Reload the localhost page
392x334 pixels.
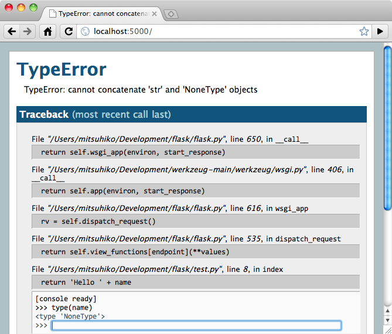(69, 32)
